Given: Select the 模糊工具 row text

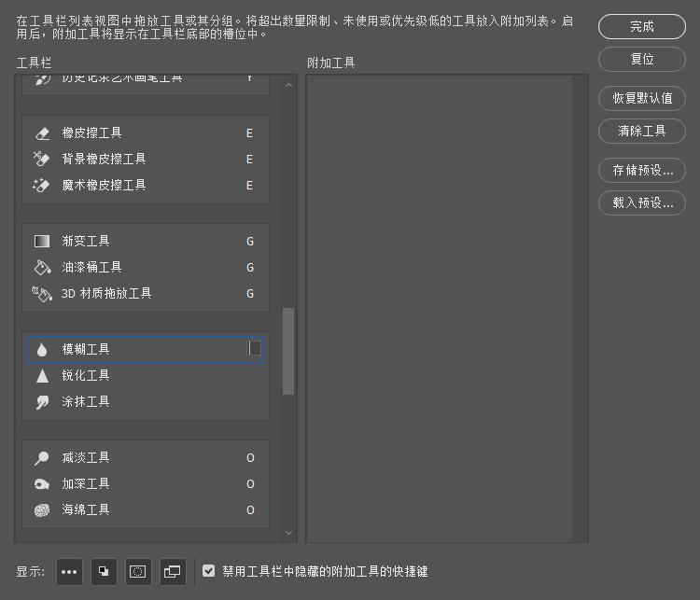Looking at the screenshot, I should [86, 350].
